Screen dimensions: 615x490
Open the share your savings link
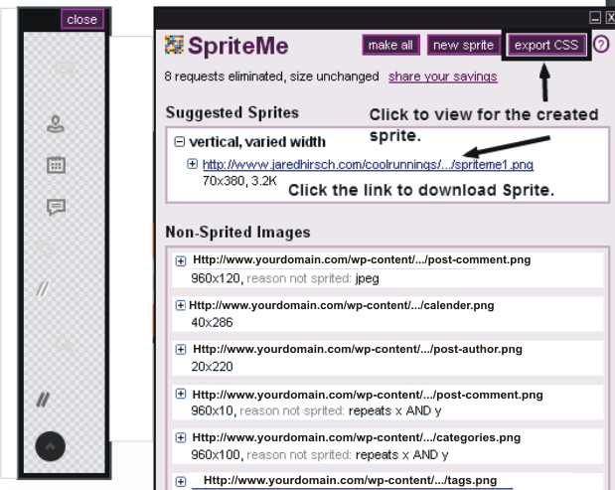click(443, 77)
